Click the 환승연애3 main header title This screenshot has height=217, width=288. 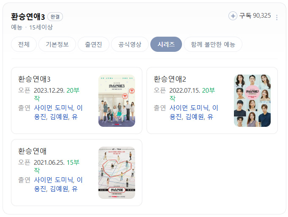[28, 17]
